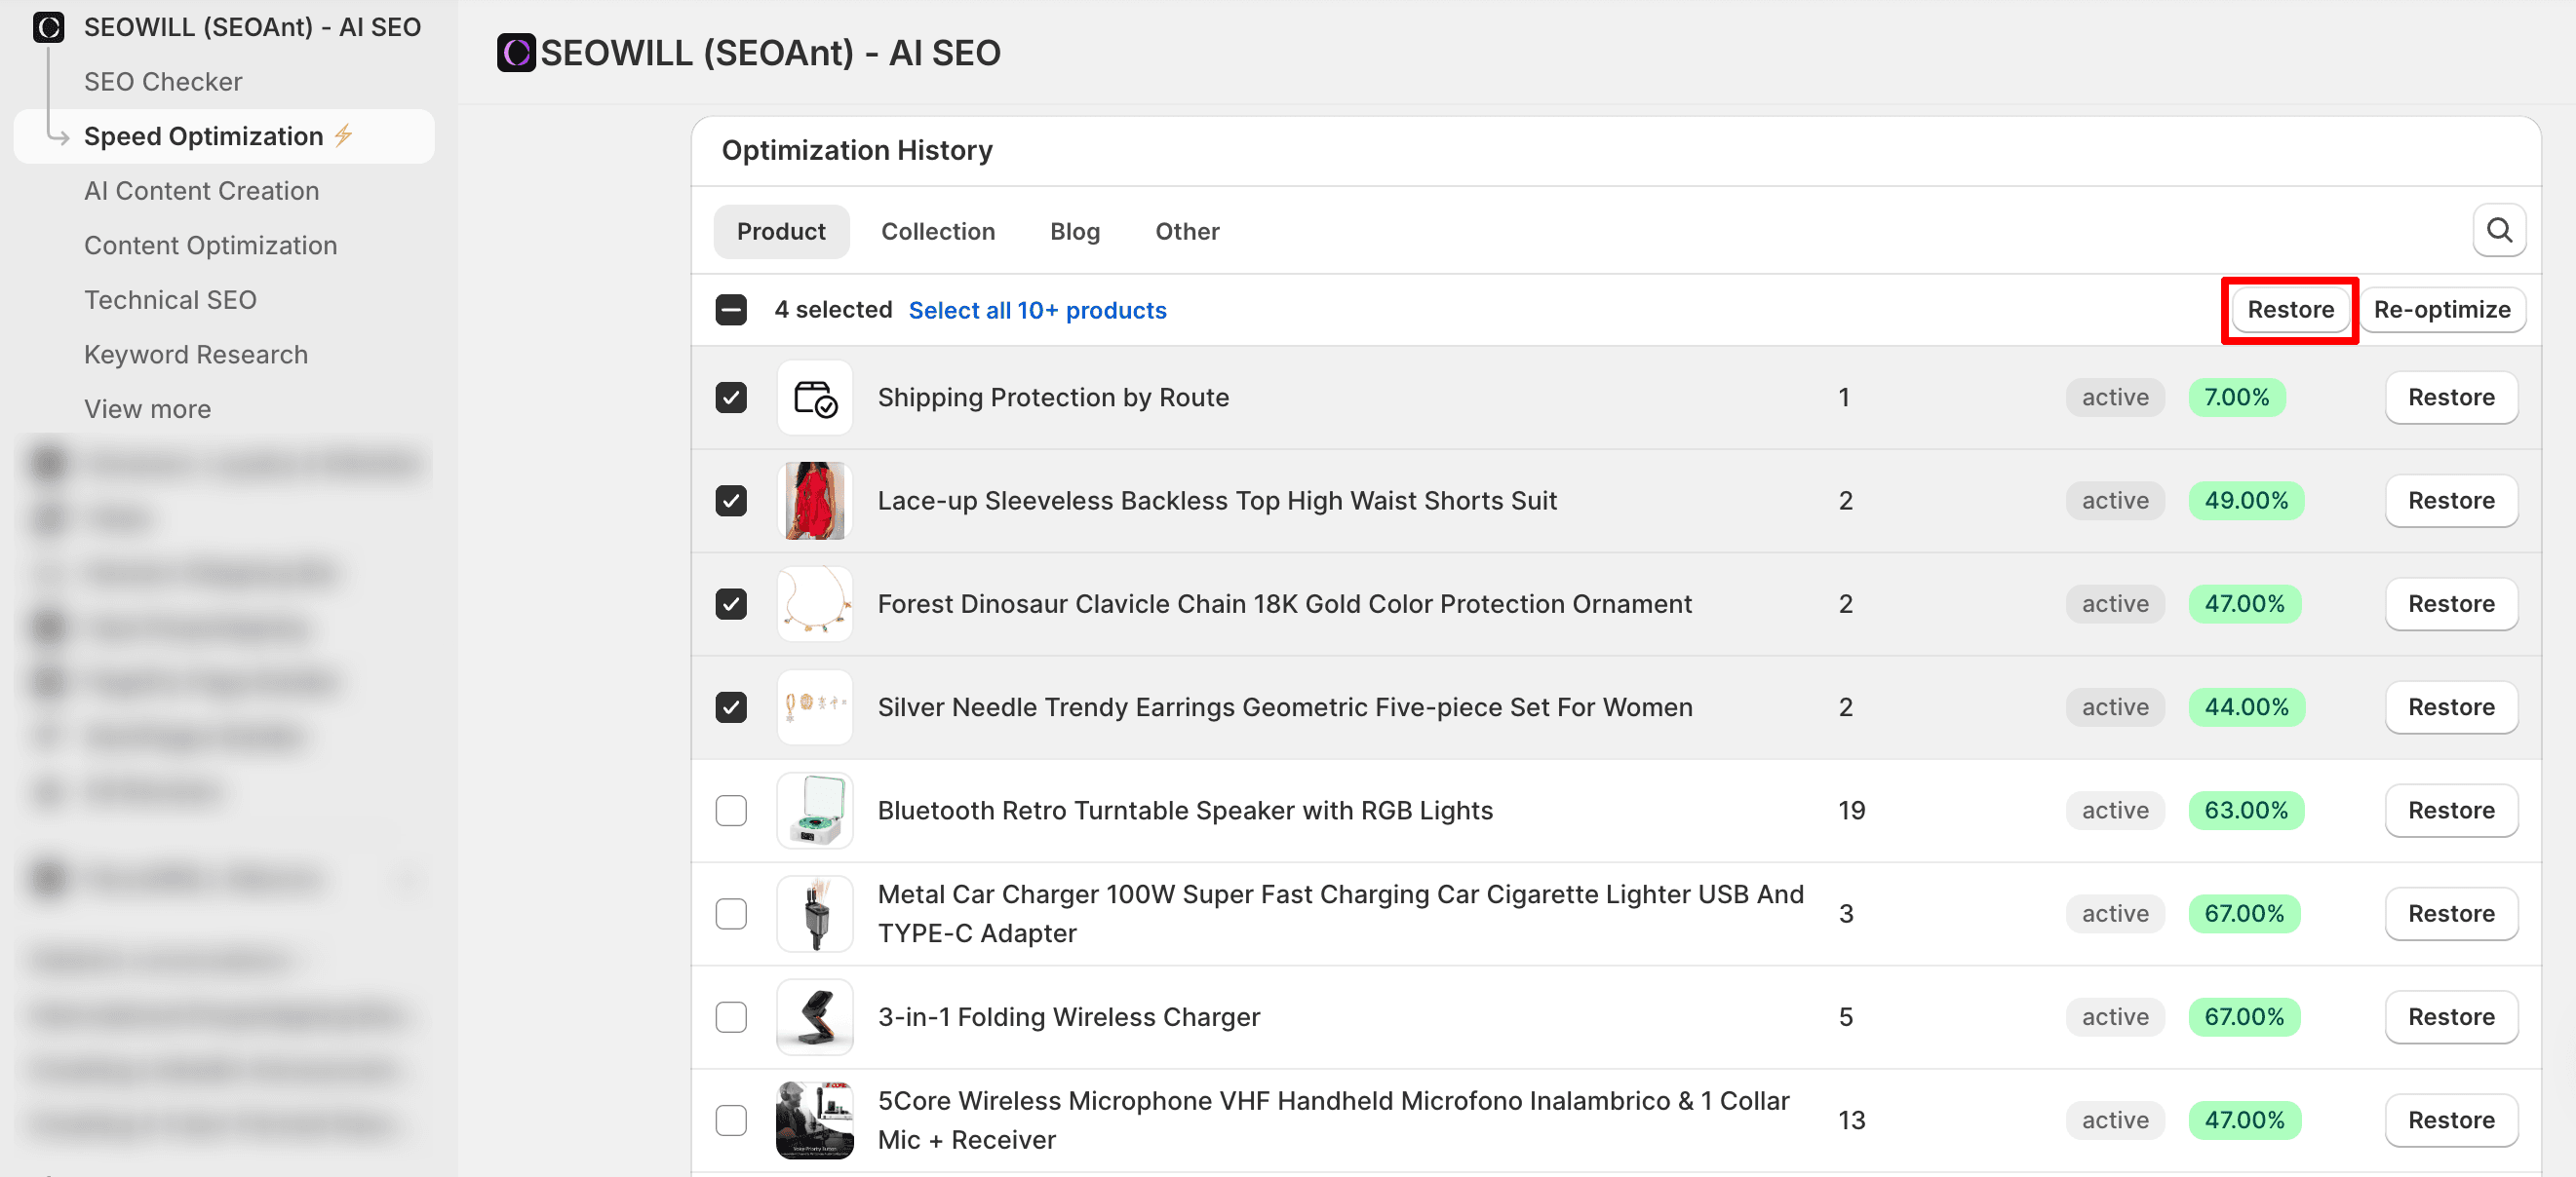Viewport: 2576px width, 1177px height.
Task: Switch to the Blog tab
Action: pyautogui.click(x=1074, y=232)
